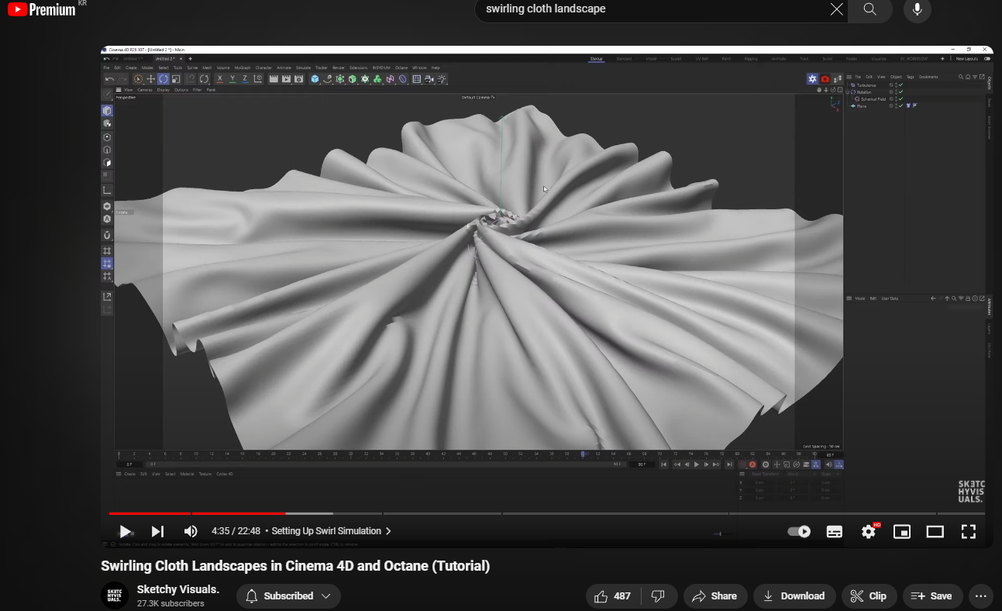Click the Octane live viewer swirl icon
Viewport: 1002px width, 611px height.
click(812, 79)
